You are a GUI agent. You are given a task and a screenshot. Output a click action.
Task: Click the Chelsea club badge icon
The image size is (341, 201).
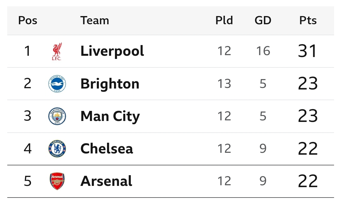pos(57,149)
